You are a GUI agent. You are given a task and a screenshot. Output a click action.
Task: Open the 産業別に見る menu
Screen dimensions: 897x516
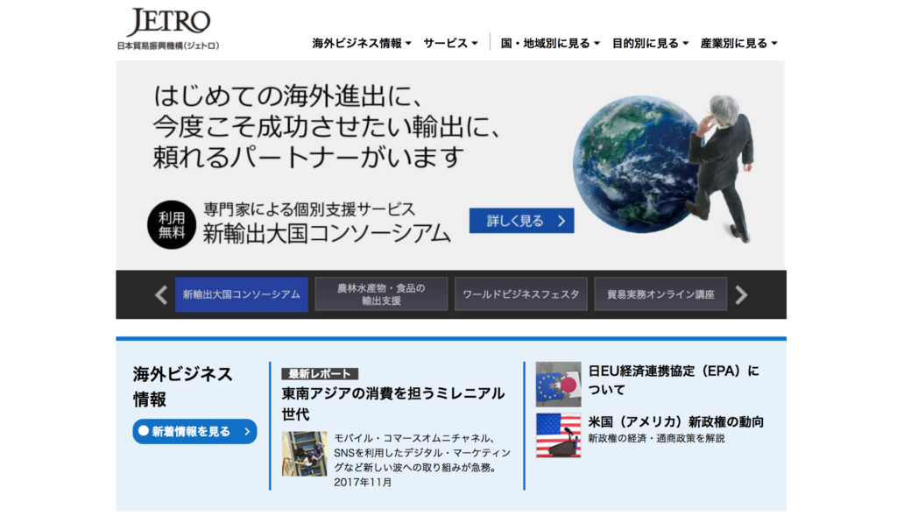pos(739,44)
